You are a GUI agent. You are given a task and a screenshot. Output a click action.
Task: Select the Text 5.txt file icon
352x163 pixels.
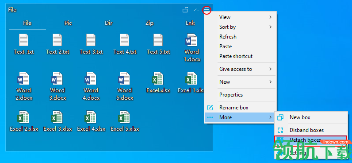point(158,40)
